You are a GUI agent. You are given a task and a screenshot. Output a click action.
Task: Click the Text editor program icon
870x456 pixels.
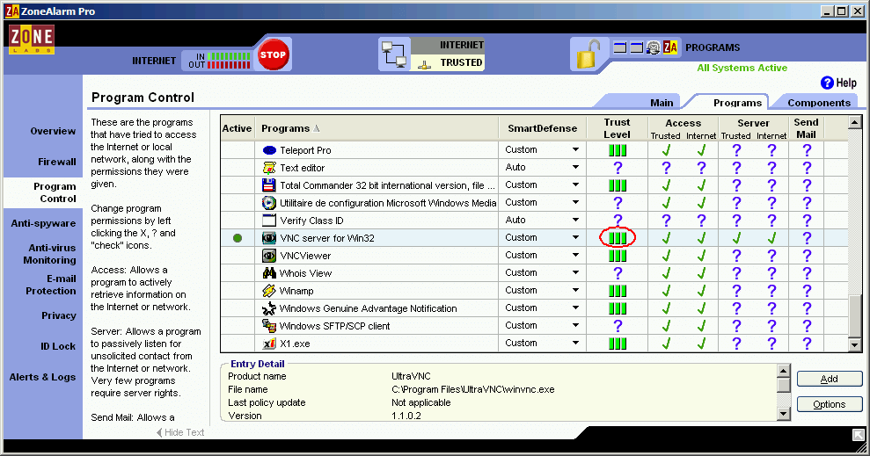(269, 168)
